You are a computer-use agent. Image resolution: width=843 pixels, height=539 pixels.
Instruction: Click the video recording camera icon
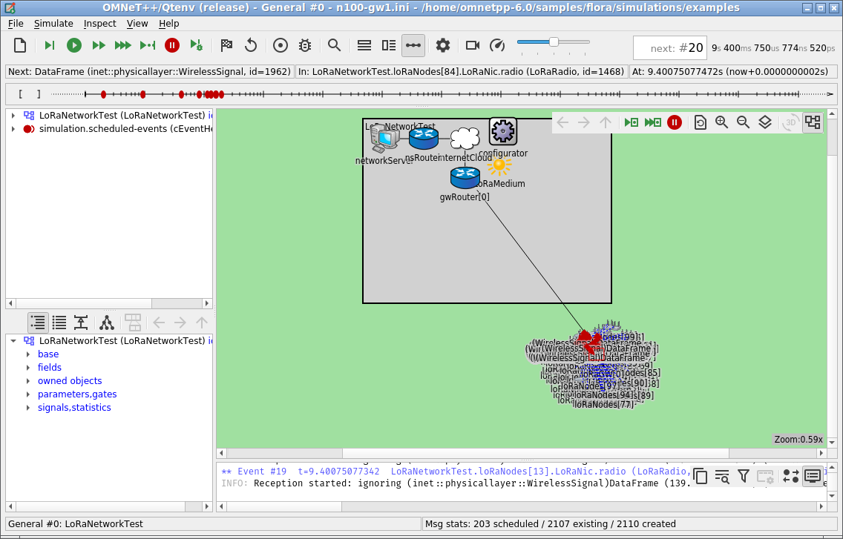click(473, 46)
